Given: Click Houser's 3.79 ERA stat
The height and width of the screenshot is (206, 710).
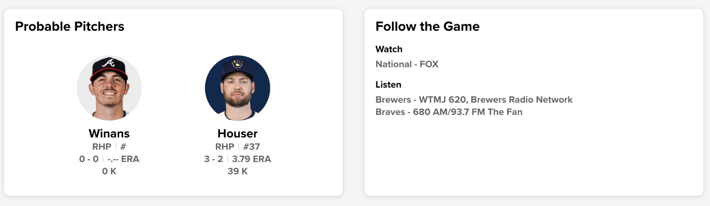Looking at the screenshot, I should coord(251,159).
